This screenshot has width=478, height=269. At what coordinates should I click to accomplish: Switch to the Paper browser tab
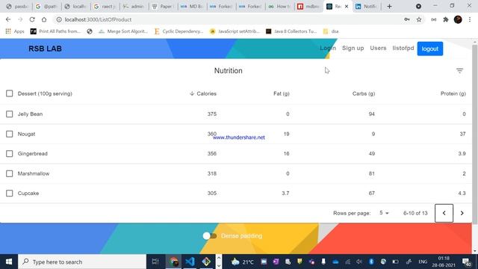(163, 7)
